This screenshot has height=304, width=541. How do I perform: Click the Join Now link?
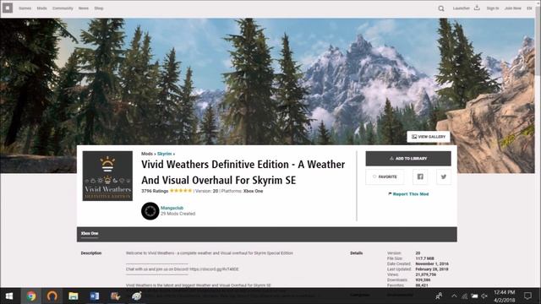tap(513, 8)
